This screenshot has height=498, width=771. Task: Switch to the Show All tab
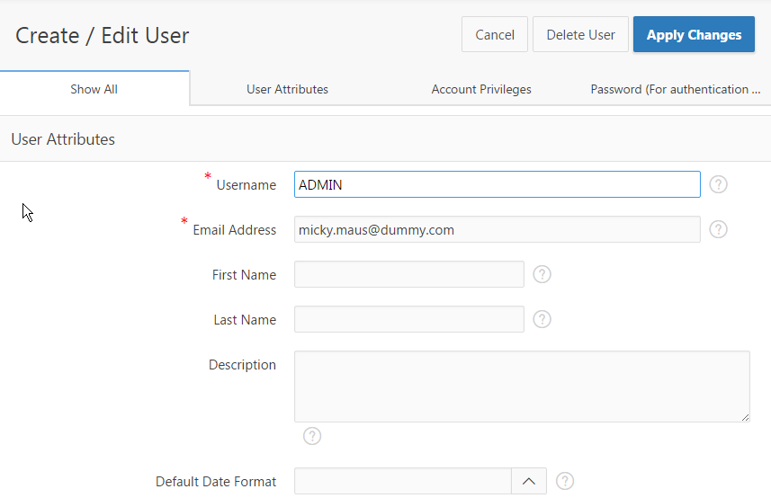94,89
